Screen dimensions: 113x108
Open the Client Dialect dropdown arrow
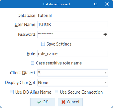click(x=105, y=73)
